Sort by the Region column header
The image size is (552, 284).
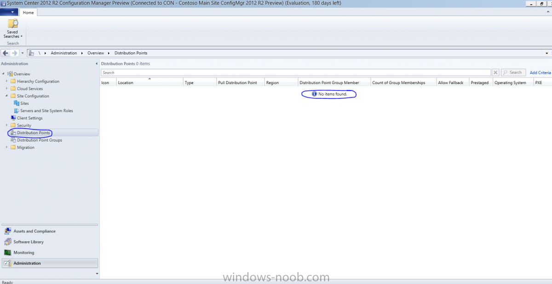[281, 83]
